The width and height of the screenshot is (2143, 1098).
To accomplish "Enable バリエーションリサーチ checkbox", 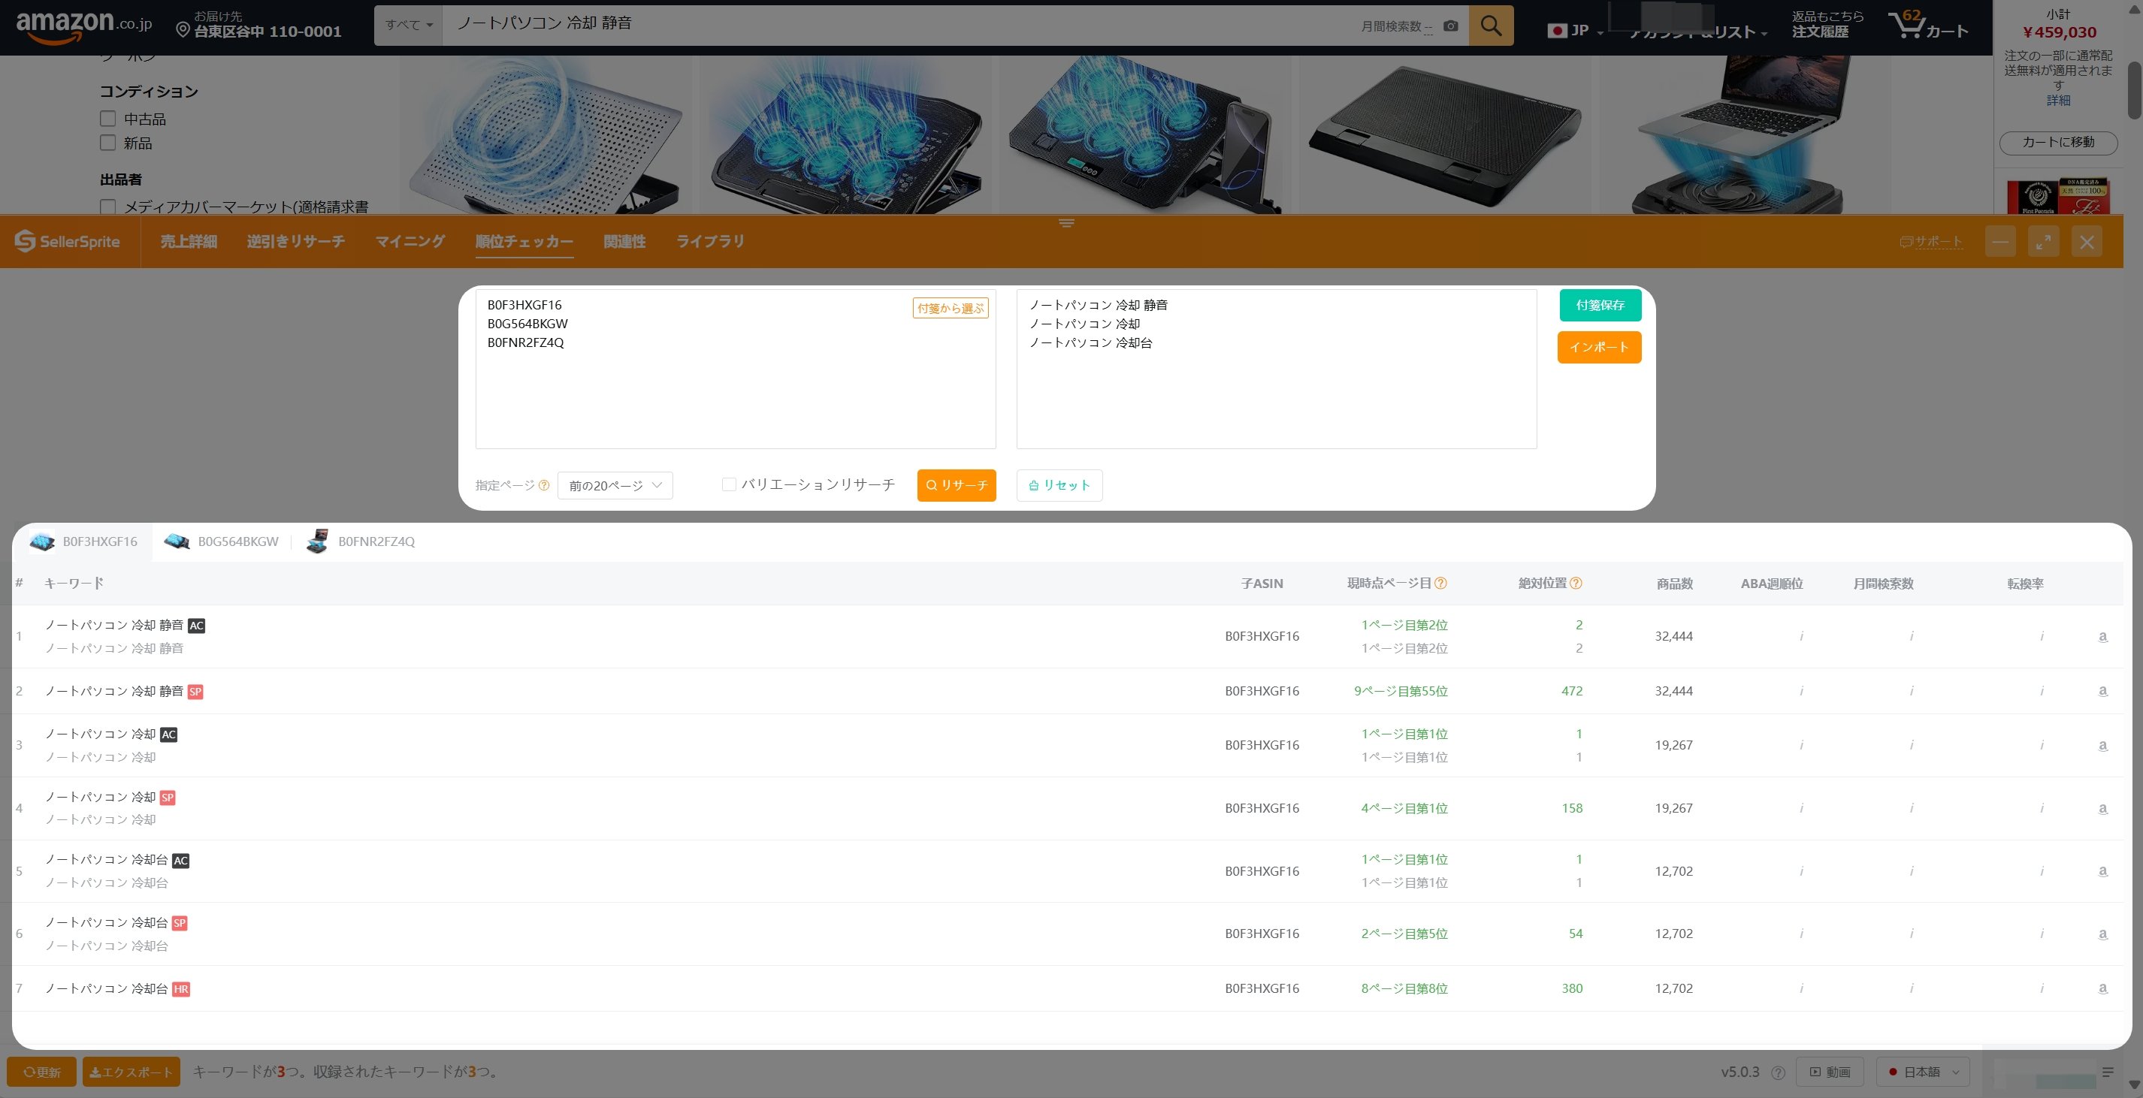I will [729, 484].
